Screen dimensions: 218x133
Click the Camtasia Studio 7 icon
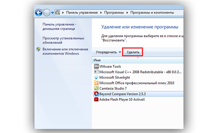[x=96, y=88]
